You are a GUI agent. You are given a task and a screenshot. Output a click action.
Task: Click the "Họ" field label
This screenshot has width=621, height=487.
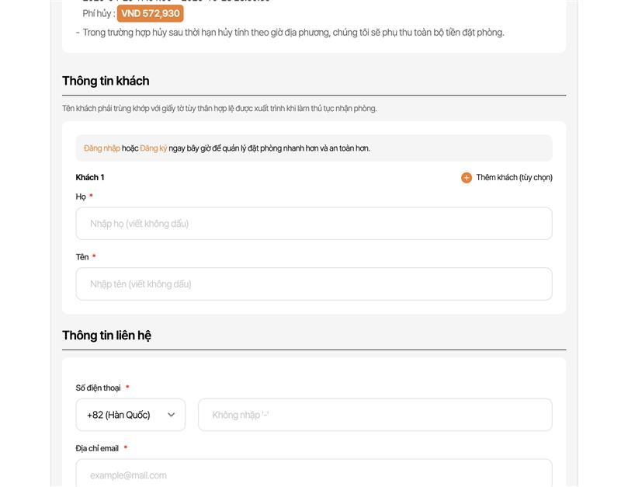(x=81, y=197)
